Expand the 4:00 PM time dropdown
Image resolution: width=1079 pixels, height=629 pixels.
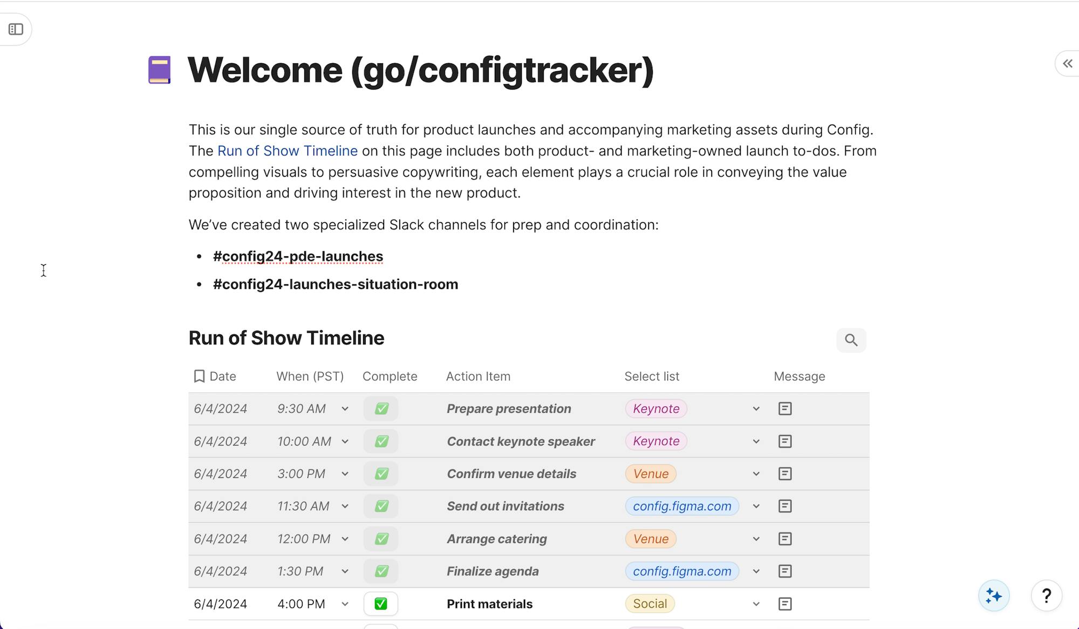(x=345, y=604)
